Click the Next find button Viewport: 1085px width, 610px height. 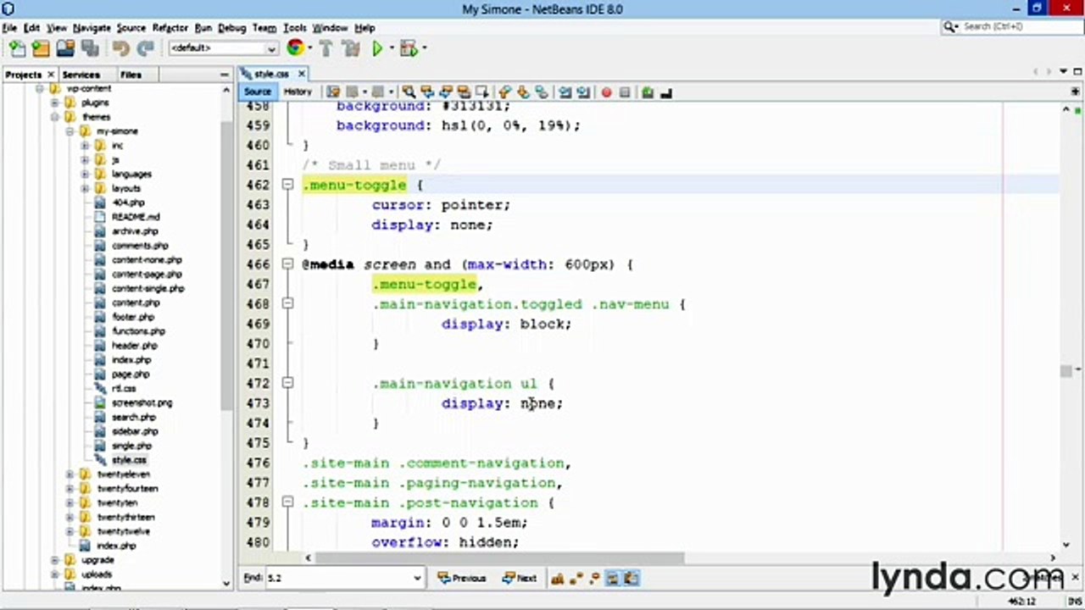[x=520, y=578]
